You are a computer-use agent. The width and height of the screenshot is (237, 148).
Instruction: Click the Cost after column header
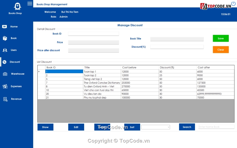215,67
